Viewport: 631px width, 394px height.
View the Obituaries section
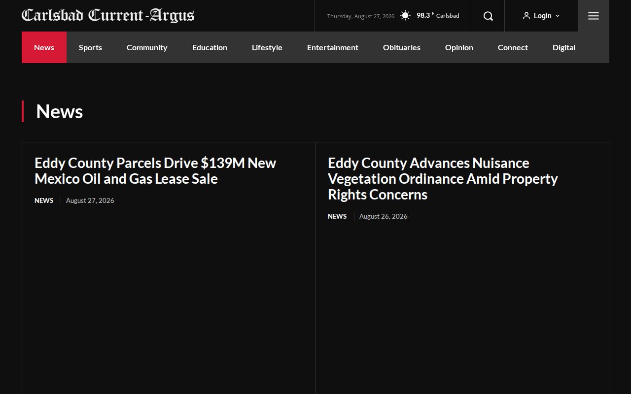coord(402,47)
